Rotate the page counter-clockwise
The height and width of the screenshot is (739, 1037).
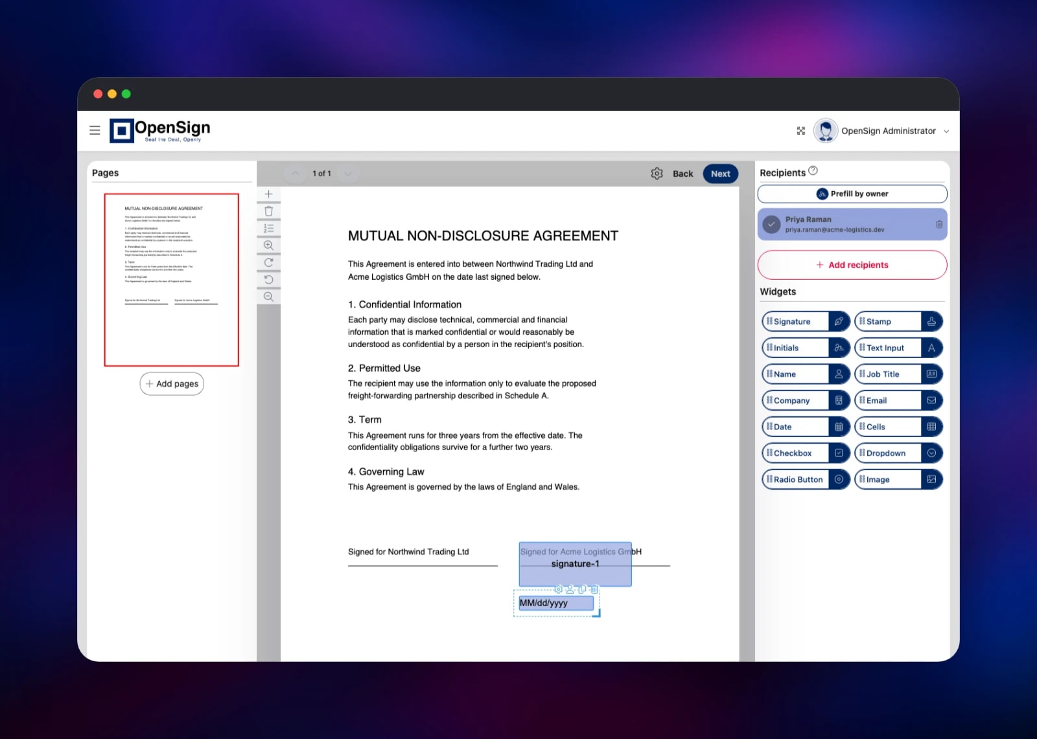(268, 280)
